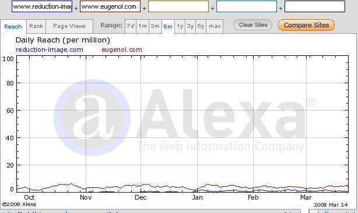Choose the 3m range option
Screen dimensions: 358x213
tap(155, 26)
